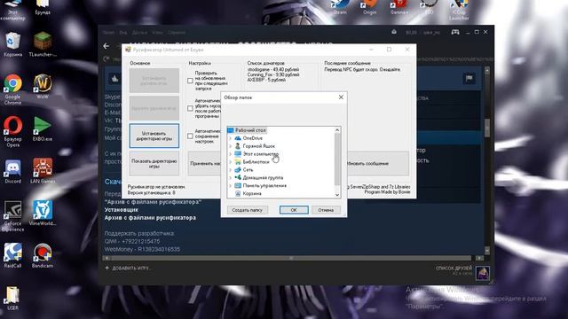
Task: Expand the Горяной Яшок user folder
Action: [x=231, y=146]
